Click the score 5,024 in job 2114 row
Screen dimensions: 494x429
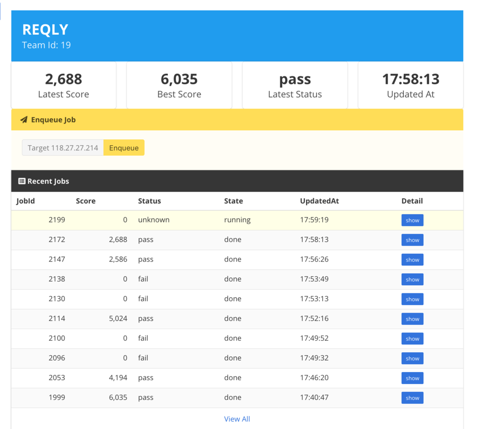[118, 318]
